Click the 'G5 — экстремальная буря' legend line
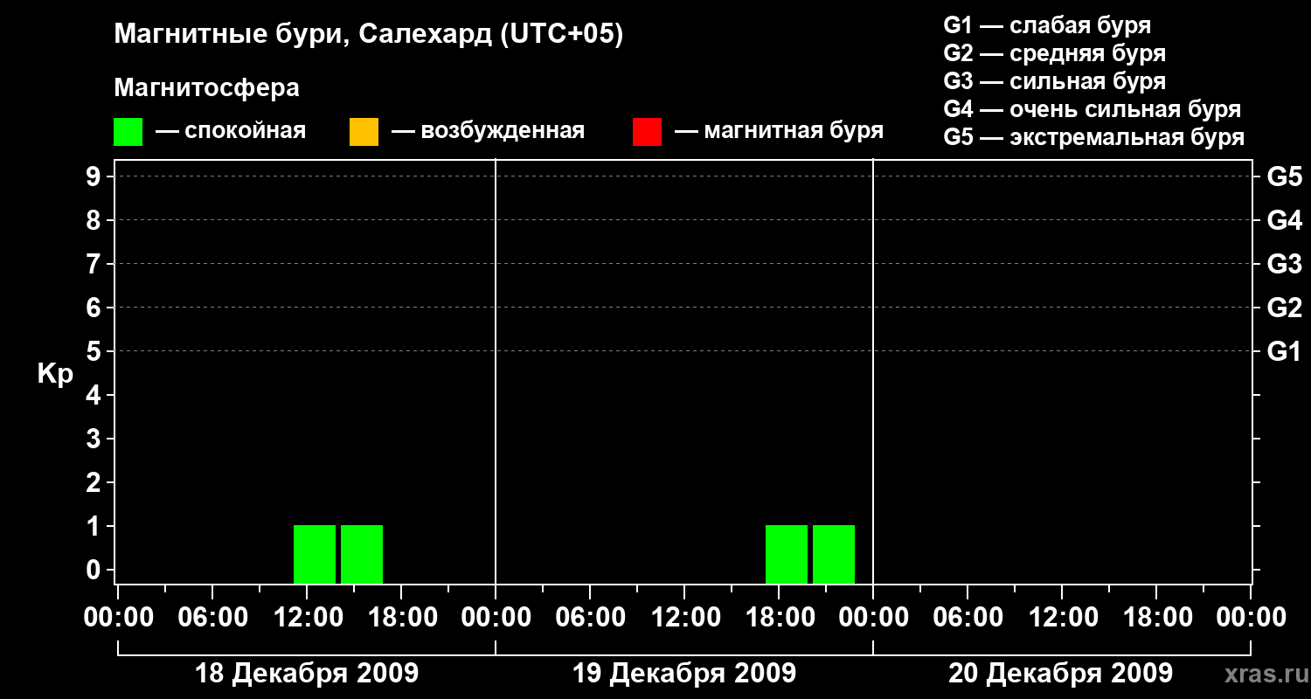1311x699 pixels. tap(1094, 137)
